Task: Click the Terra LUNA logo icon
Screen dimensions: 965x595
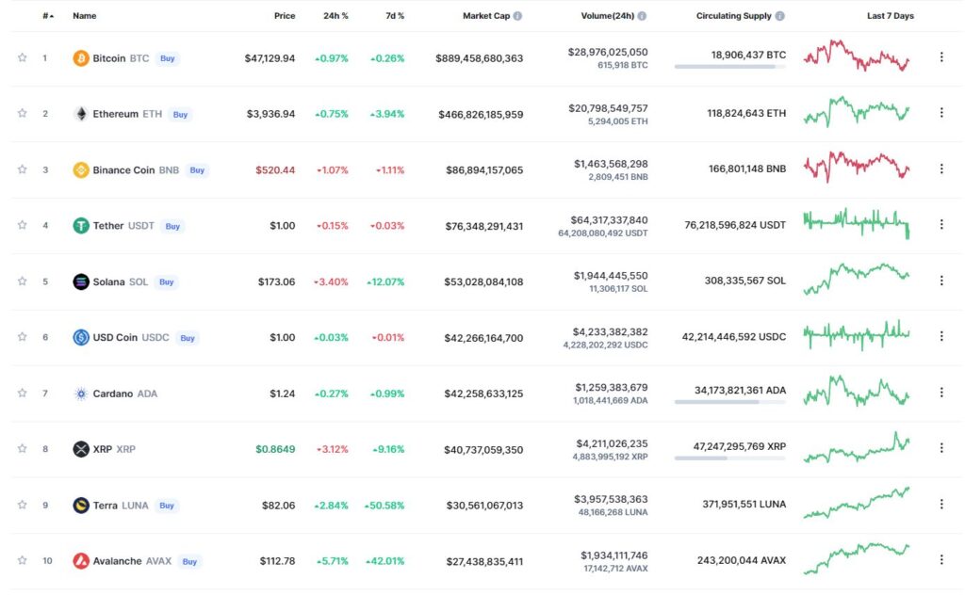Action: [x=81, y=506]
